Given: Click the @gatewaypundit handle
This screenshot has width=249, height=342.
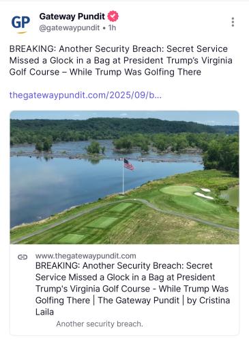Looking at the screenshot, I should (x=70, y=28).
